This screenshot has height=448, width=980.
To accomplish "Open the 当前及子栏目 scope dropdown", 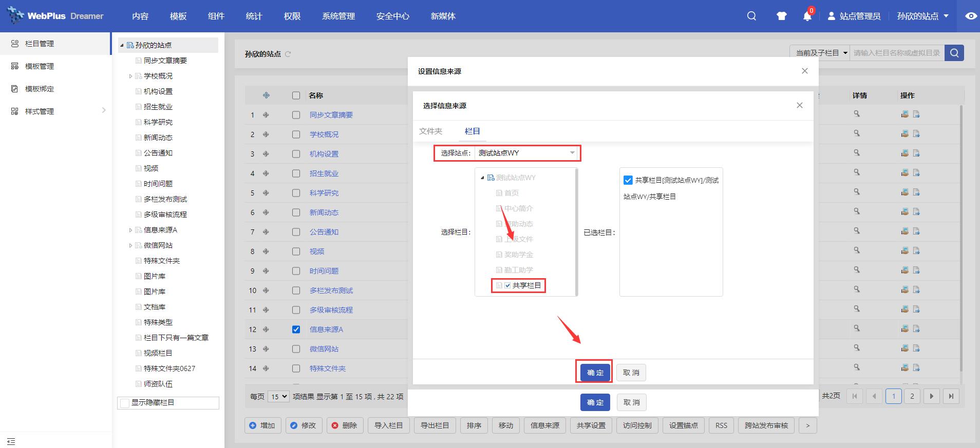I will click(x=820, y=53).
